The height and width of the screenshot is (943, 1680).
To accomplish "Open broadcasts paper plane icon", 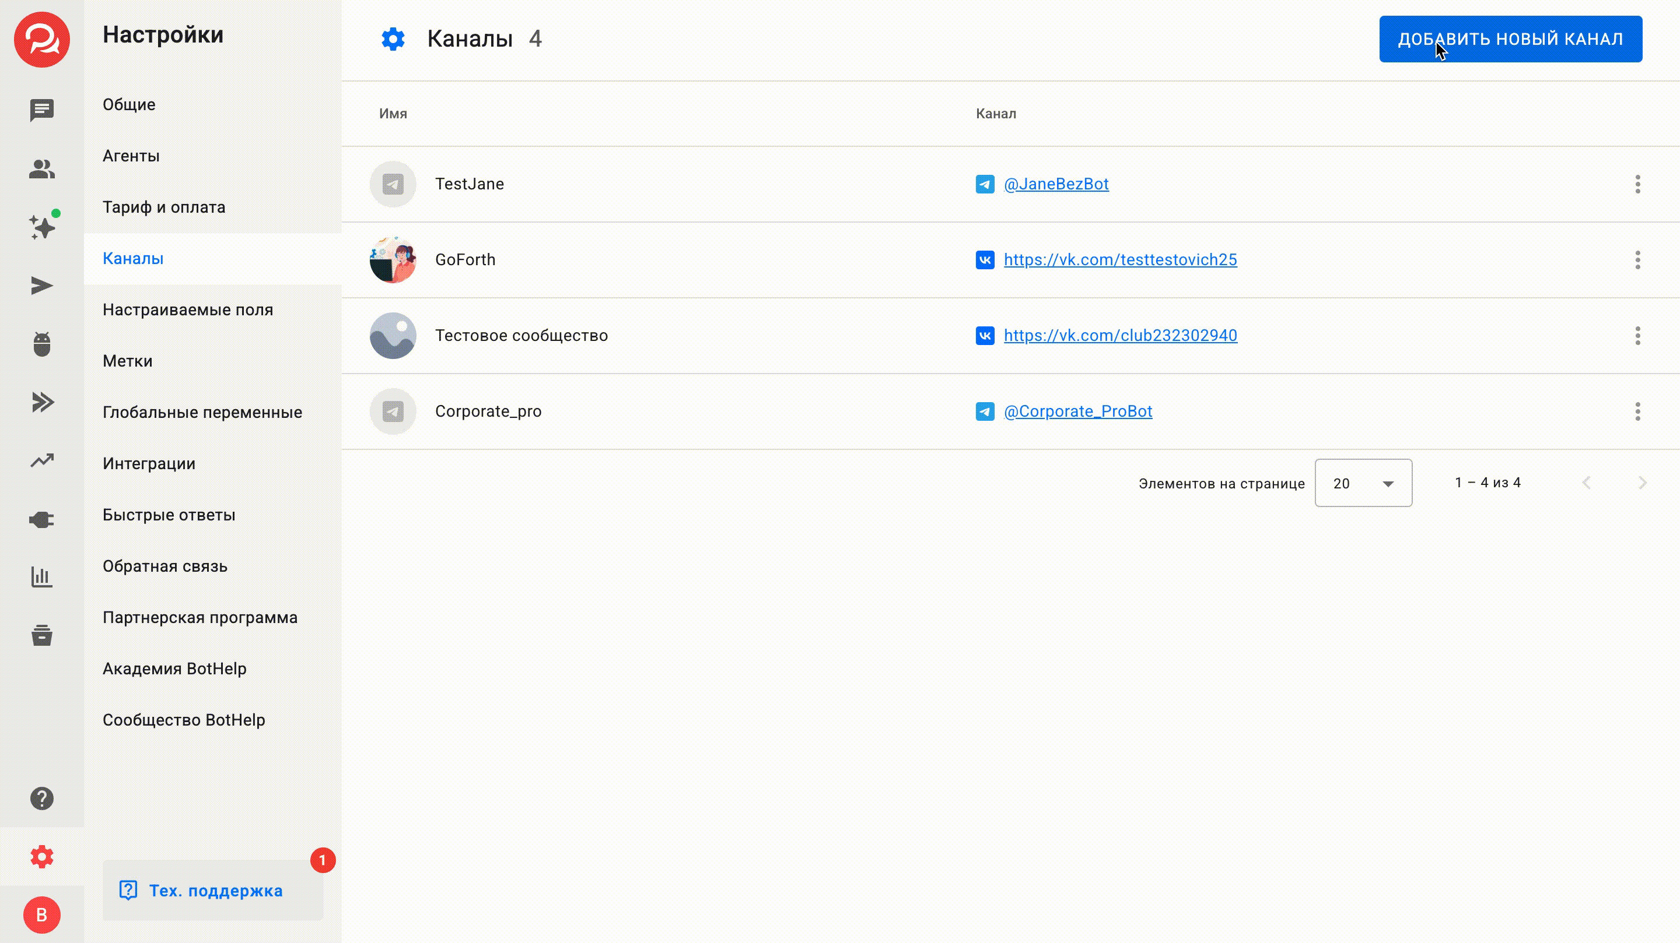I will (x=42, y=286).
